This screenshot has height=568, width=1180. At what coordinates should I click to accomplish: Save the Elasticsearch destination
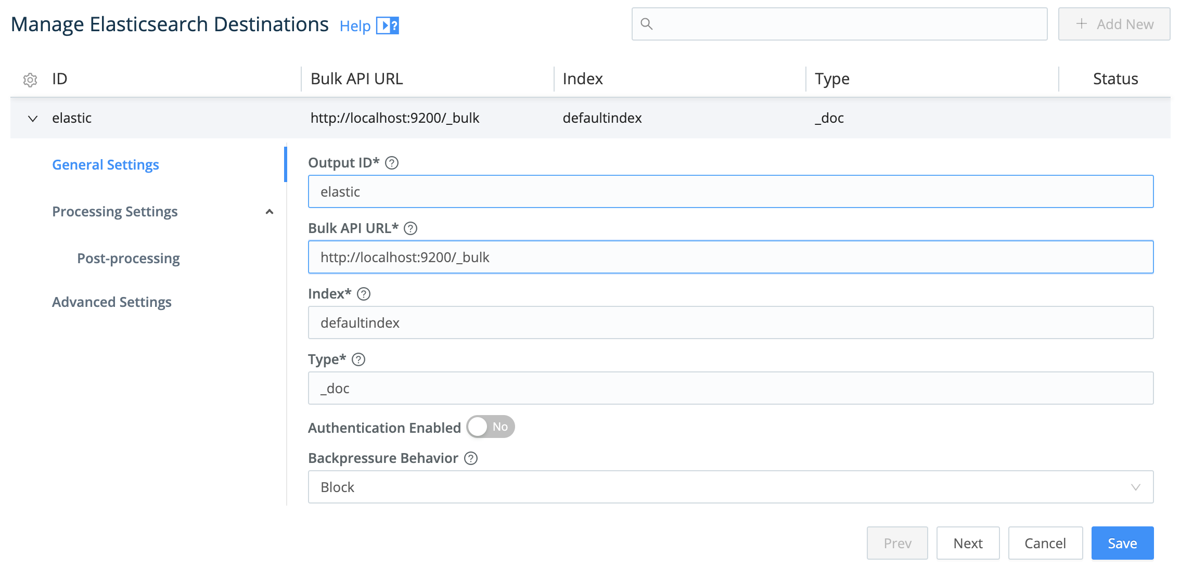tap(1122, 543)
